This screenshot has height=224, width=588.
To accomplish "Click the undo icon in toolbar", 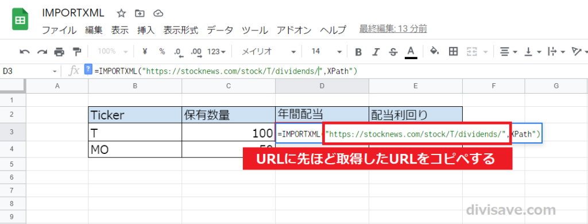I will click(25, 52).
